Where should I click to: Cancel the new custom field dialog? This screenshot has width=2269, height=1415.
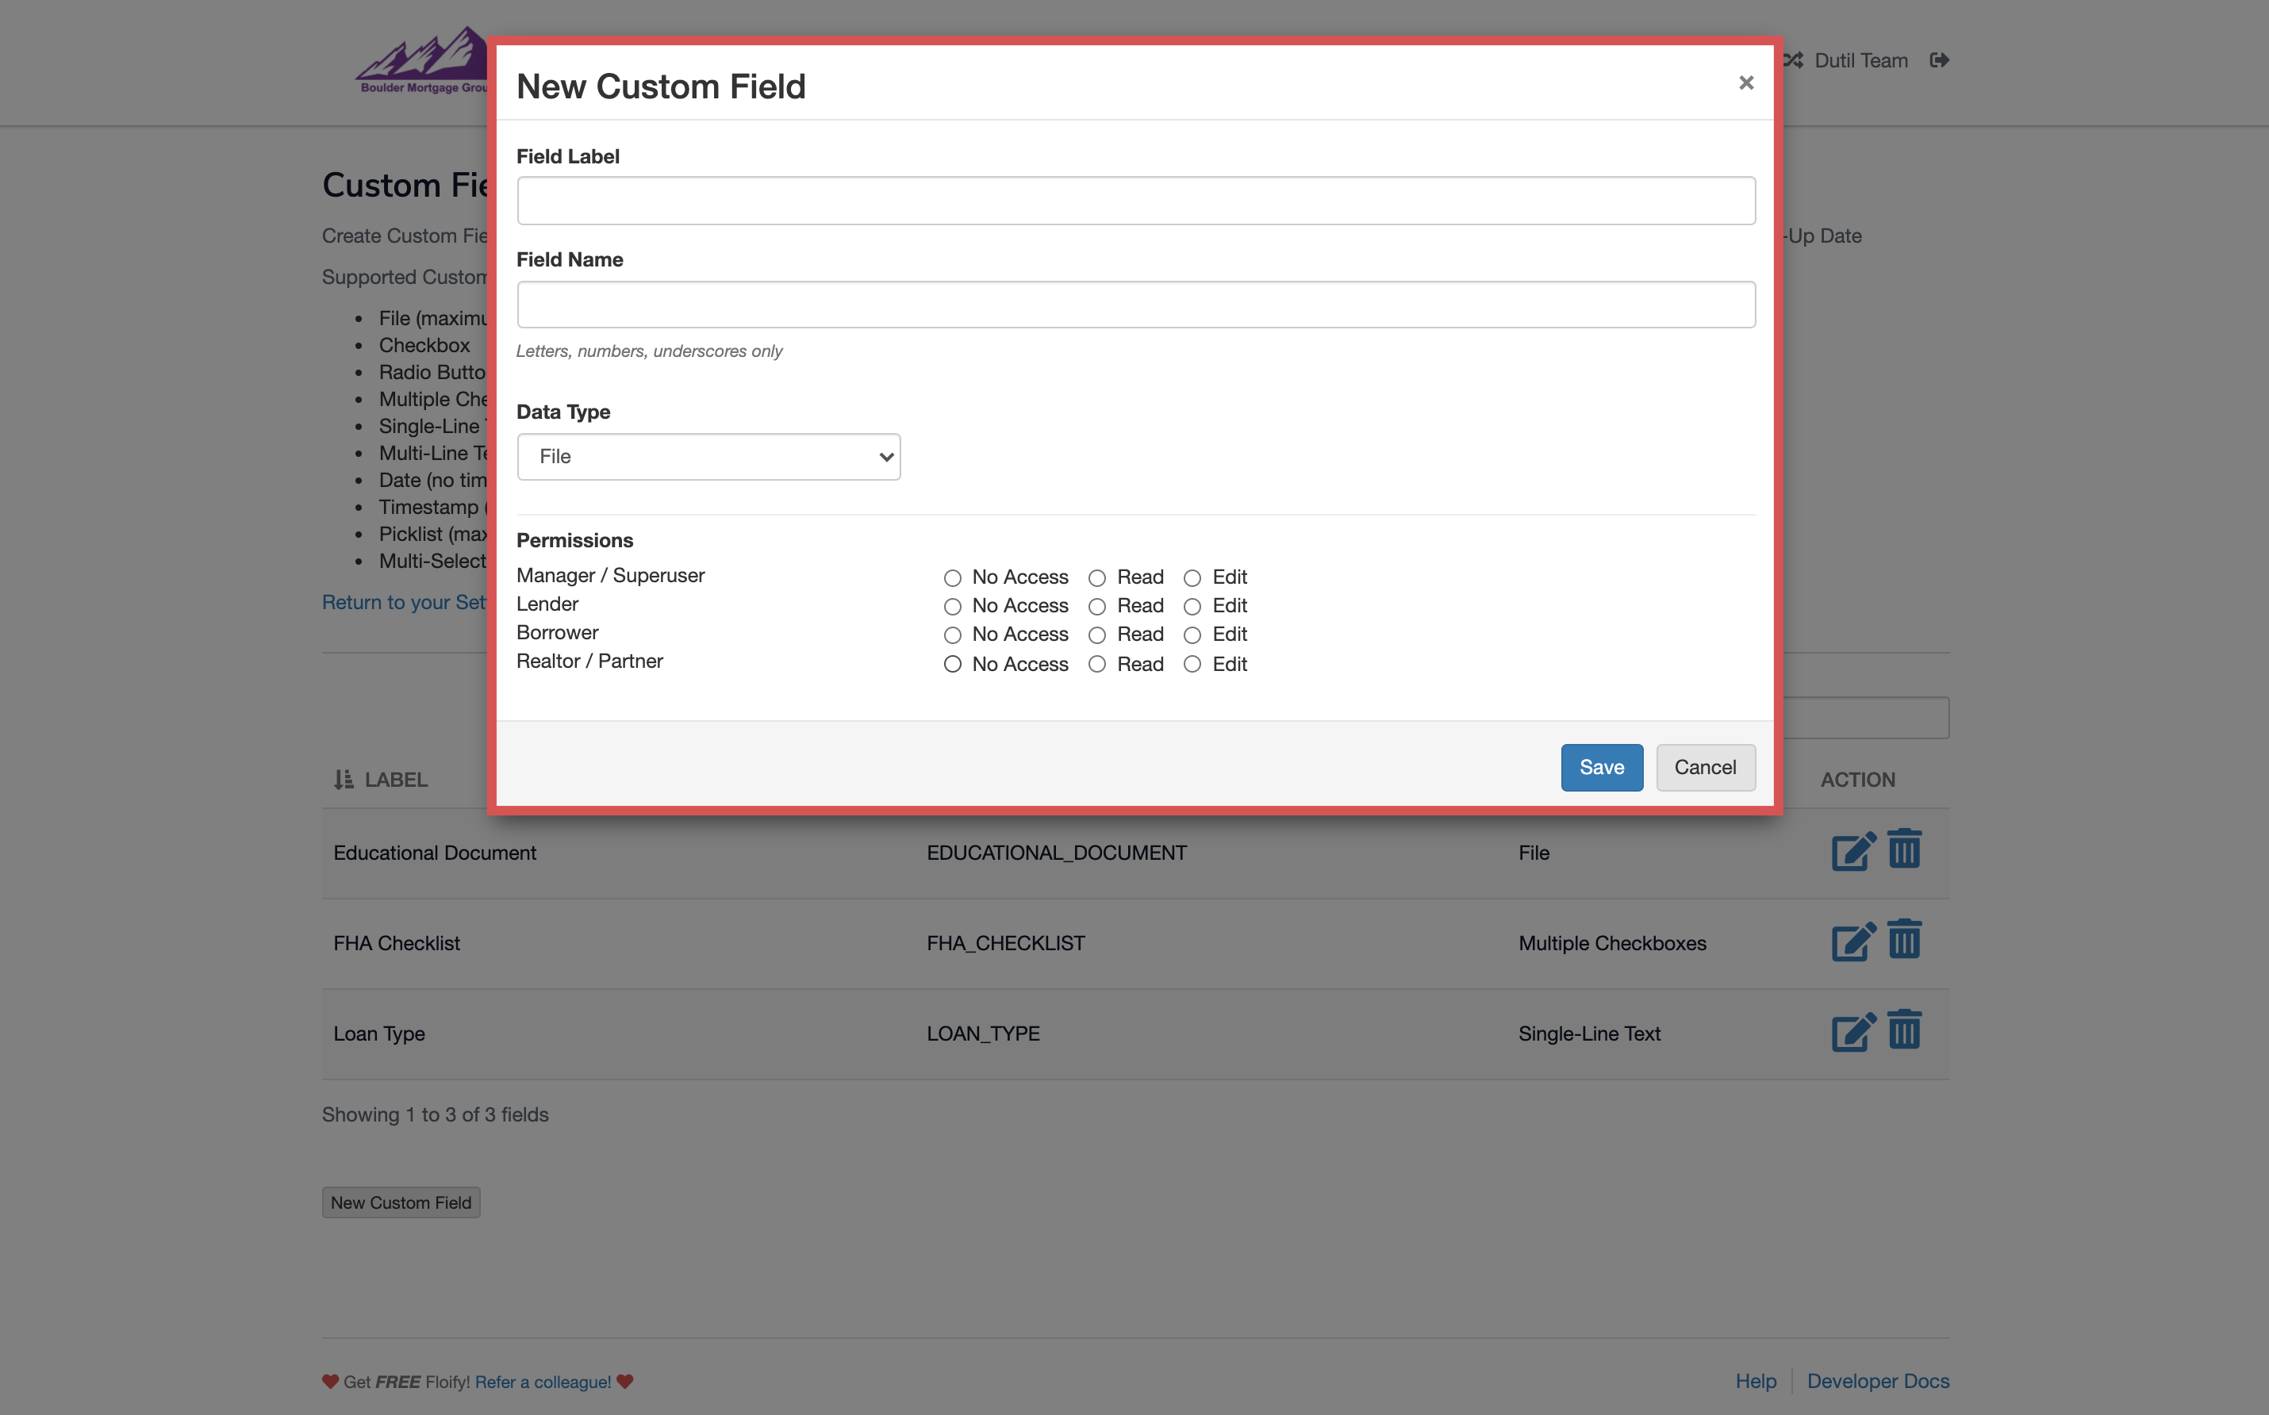tap(1705, 766)
